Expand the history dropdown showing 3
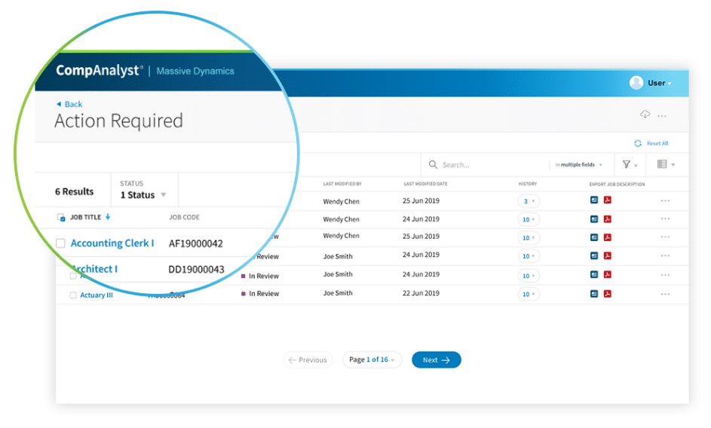The image size is (711, 428). [529, 201]
